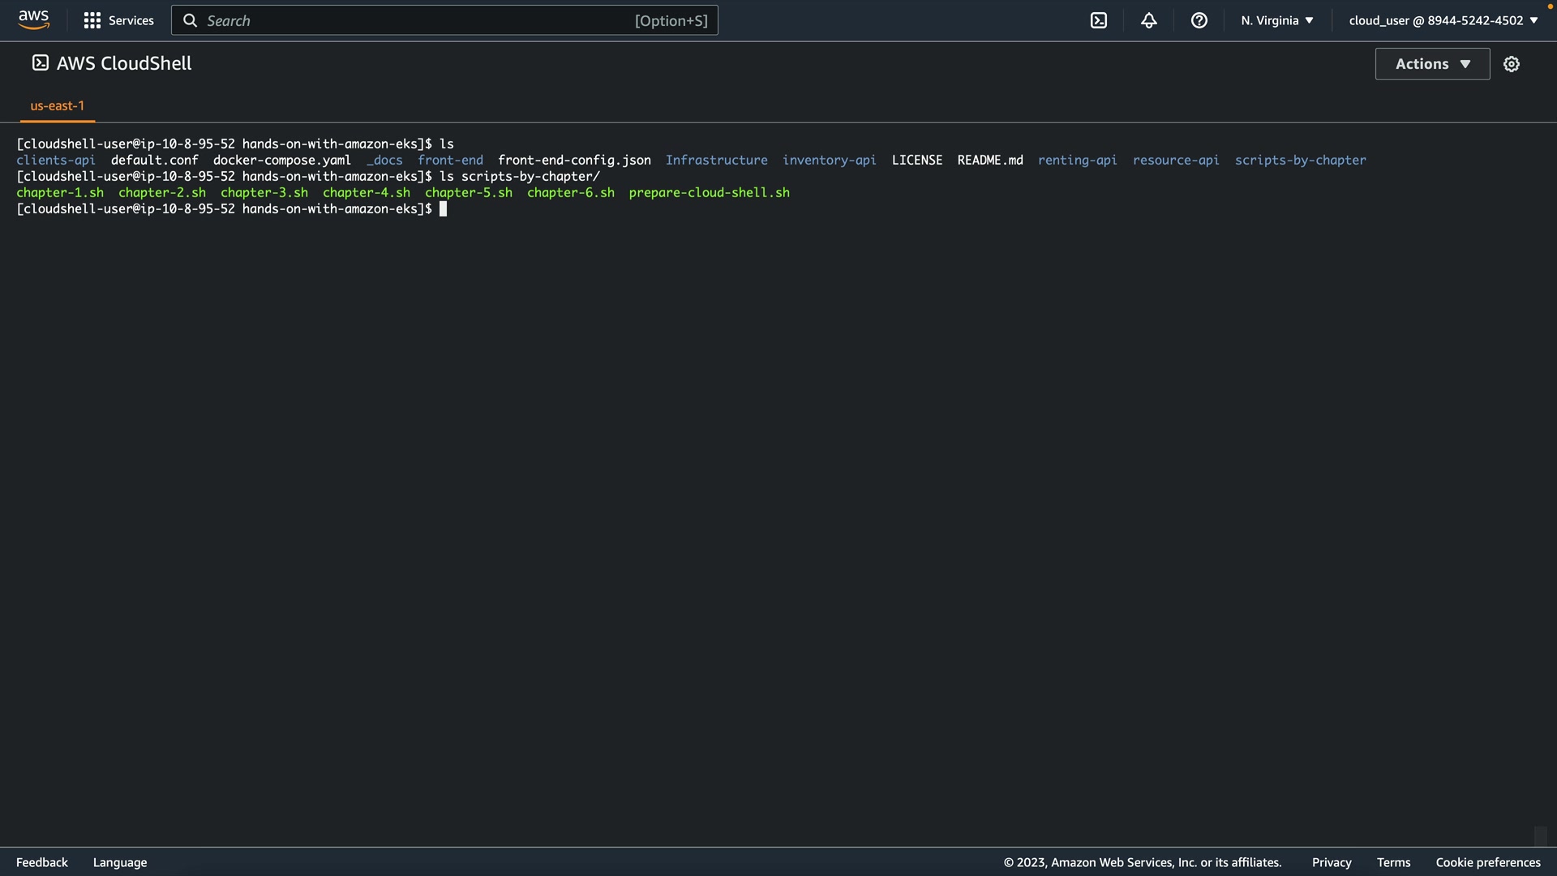The width and height of the screenshot is (1557, 876).
Task: Click the CloudShell terminal icon in top bar
Action: point(1099,20)
